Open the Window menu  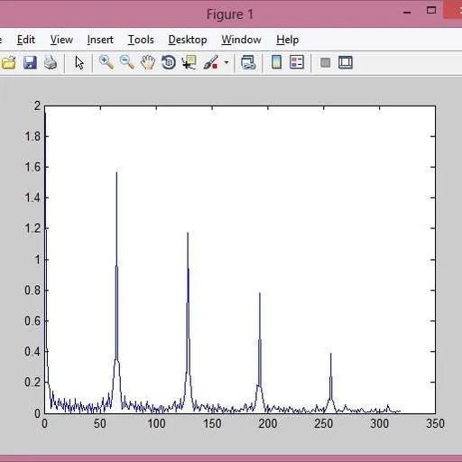[241, 40]
